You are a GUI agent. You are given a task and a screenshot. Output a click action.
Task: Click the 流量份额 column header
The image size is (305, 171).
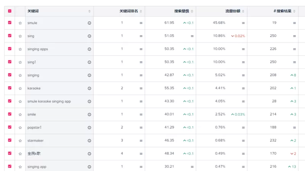(x=233, y=11)
